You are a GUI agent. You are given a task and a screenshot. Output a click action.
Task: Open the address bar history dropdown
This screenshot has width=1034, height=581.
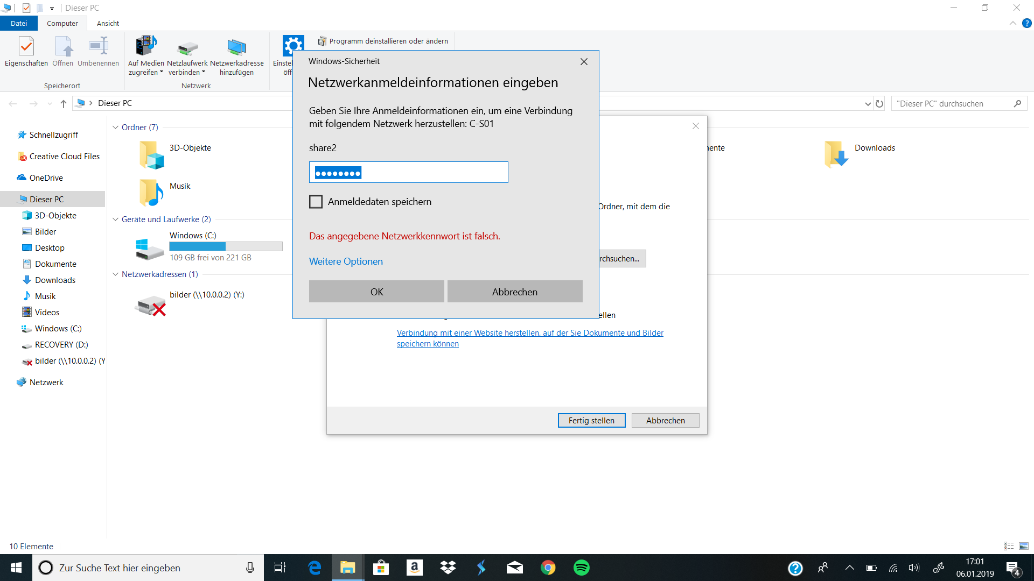click(x=868, y=104)
